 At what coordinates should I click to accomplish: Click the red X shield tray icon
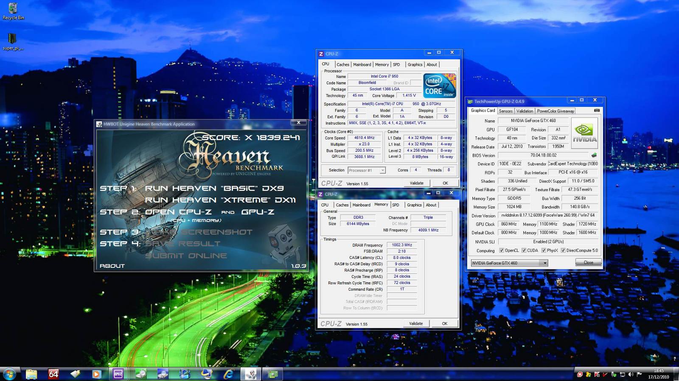point(580,374)
